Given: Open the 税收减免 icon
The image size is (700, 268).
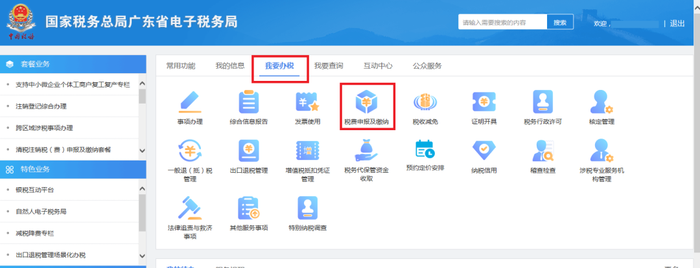Looking at the screenshot, I should [x=425, y=102].
